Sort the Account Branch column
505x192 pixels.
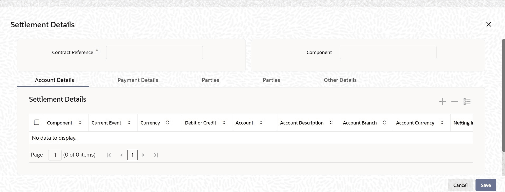[384, 123]
